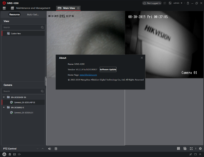Click the save view icon

(x=56, y=149)
